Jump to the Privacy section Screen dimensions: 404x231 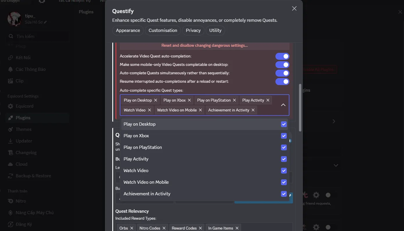[193, 30]
